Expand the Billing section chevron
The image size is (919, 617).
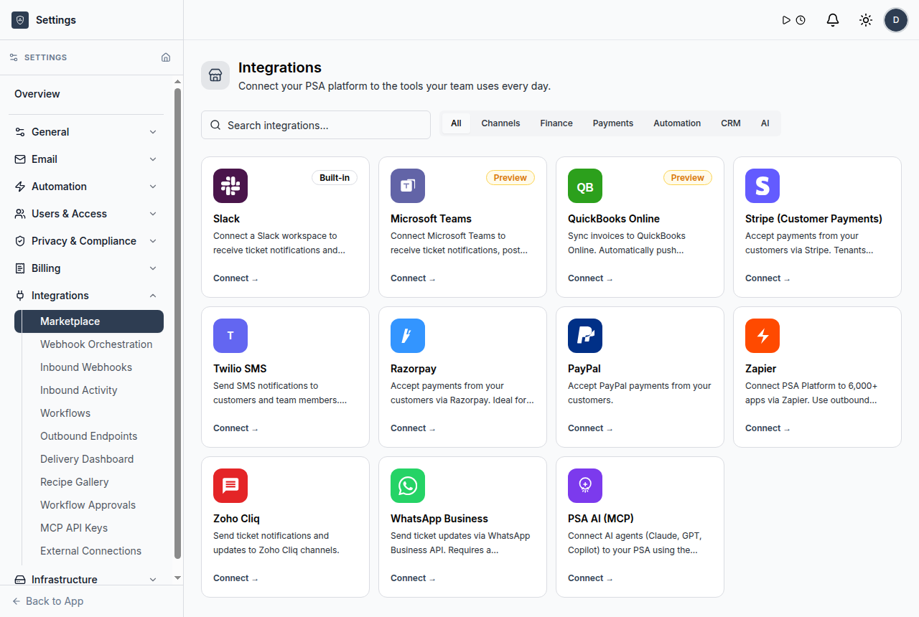click(153, 268)
